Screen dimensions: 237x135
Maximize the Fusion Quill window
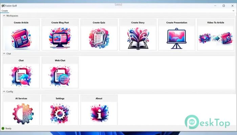tap(224, 6)
